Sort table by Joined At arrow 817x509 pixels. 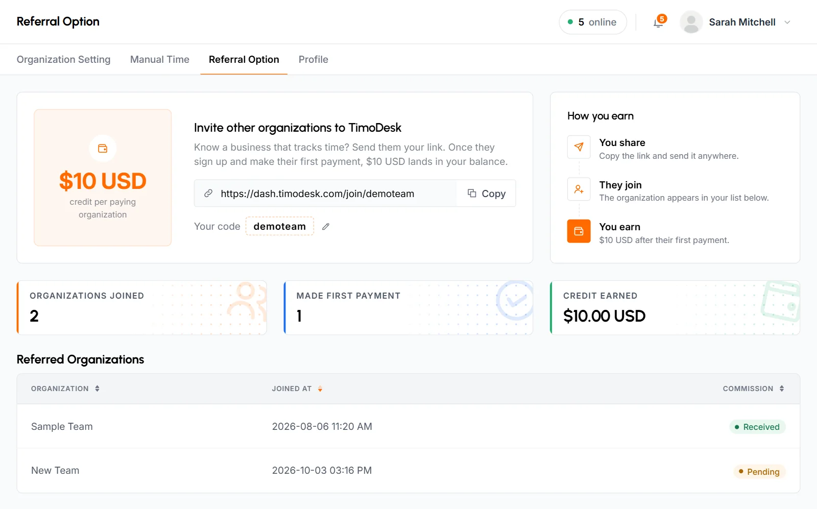[320, 389]
